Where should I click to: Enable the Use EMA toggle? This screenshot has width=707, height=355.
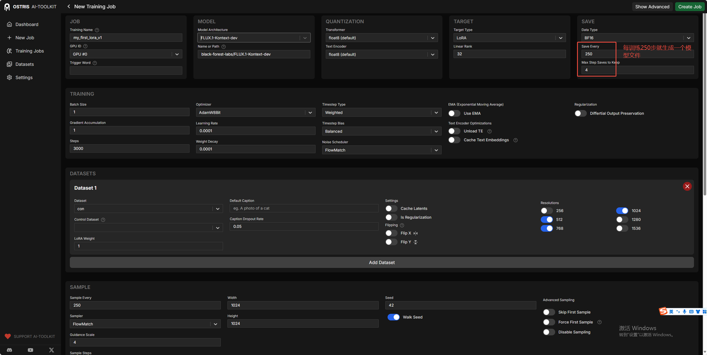click(x=454, y=113)
